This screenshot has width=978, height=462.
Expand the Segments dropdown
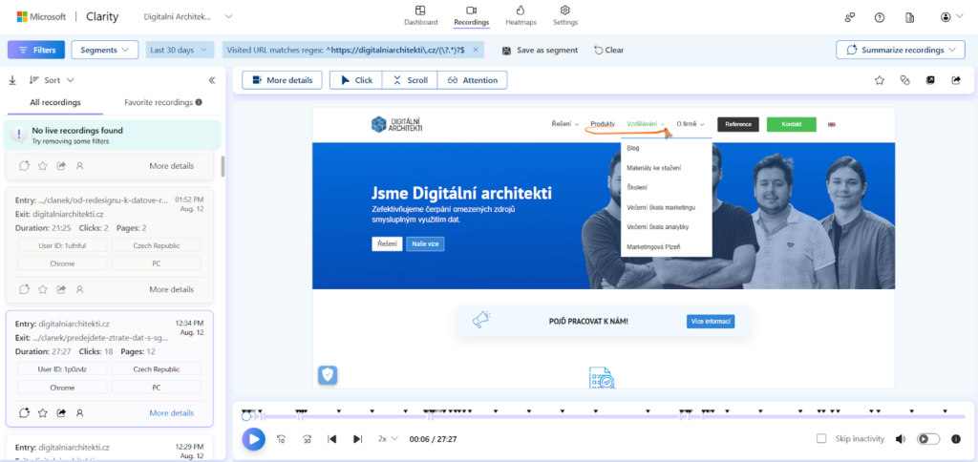pos(105,50)
